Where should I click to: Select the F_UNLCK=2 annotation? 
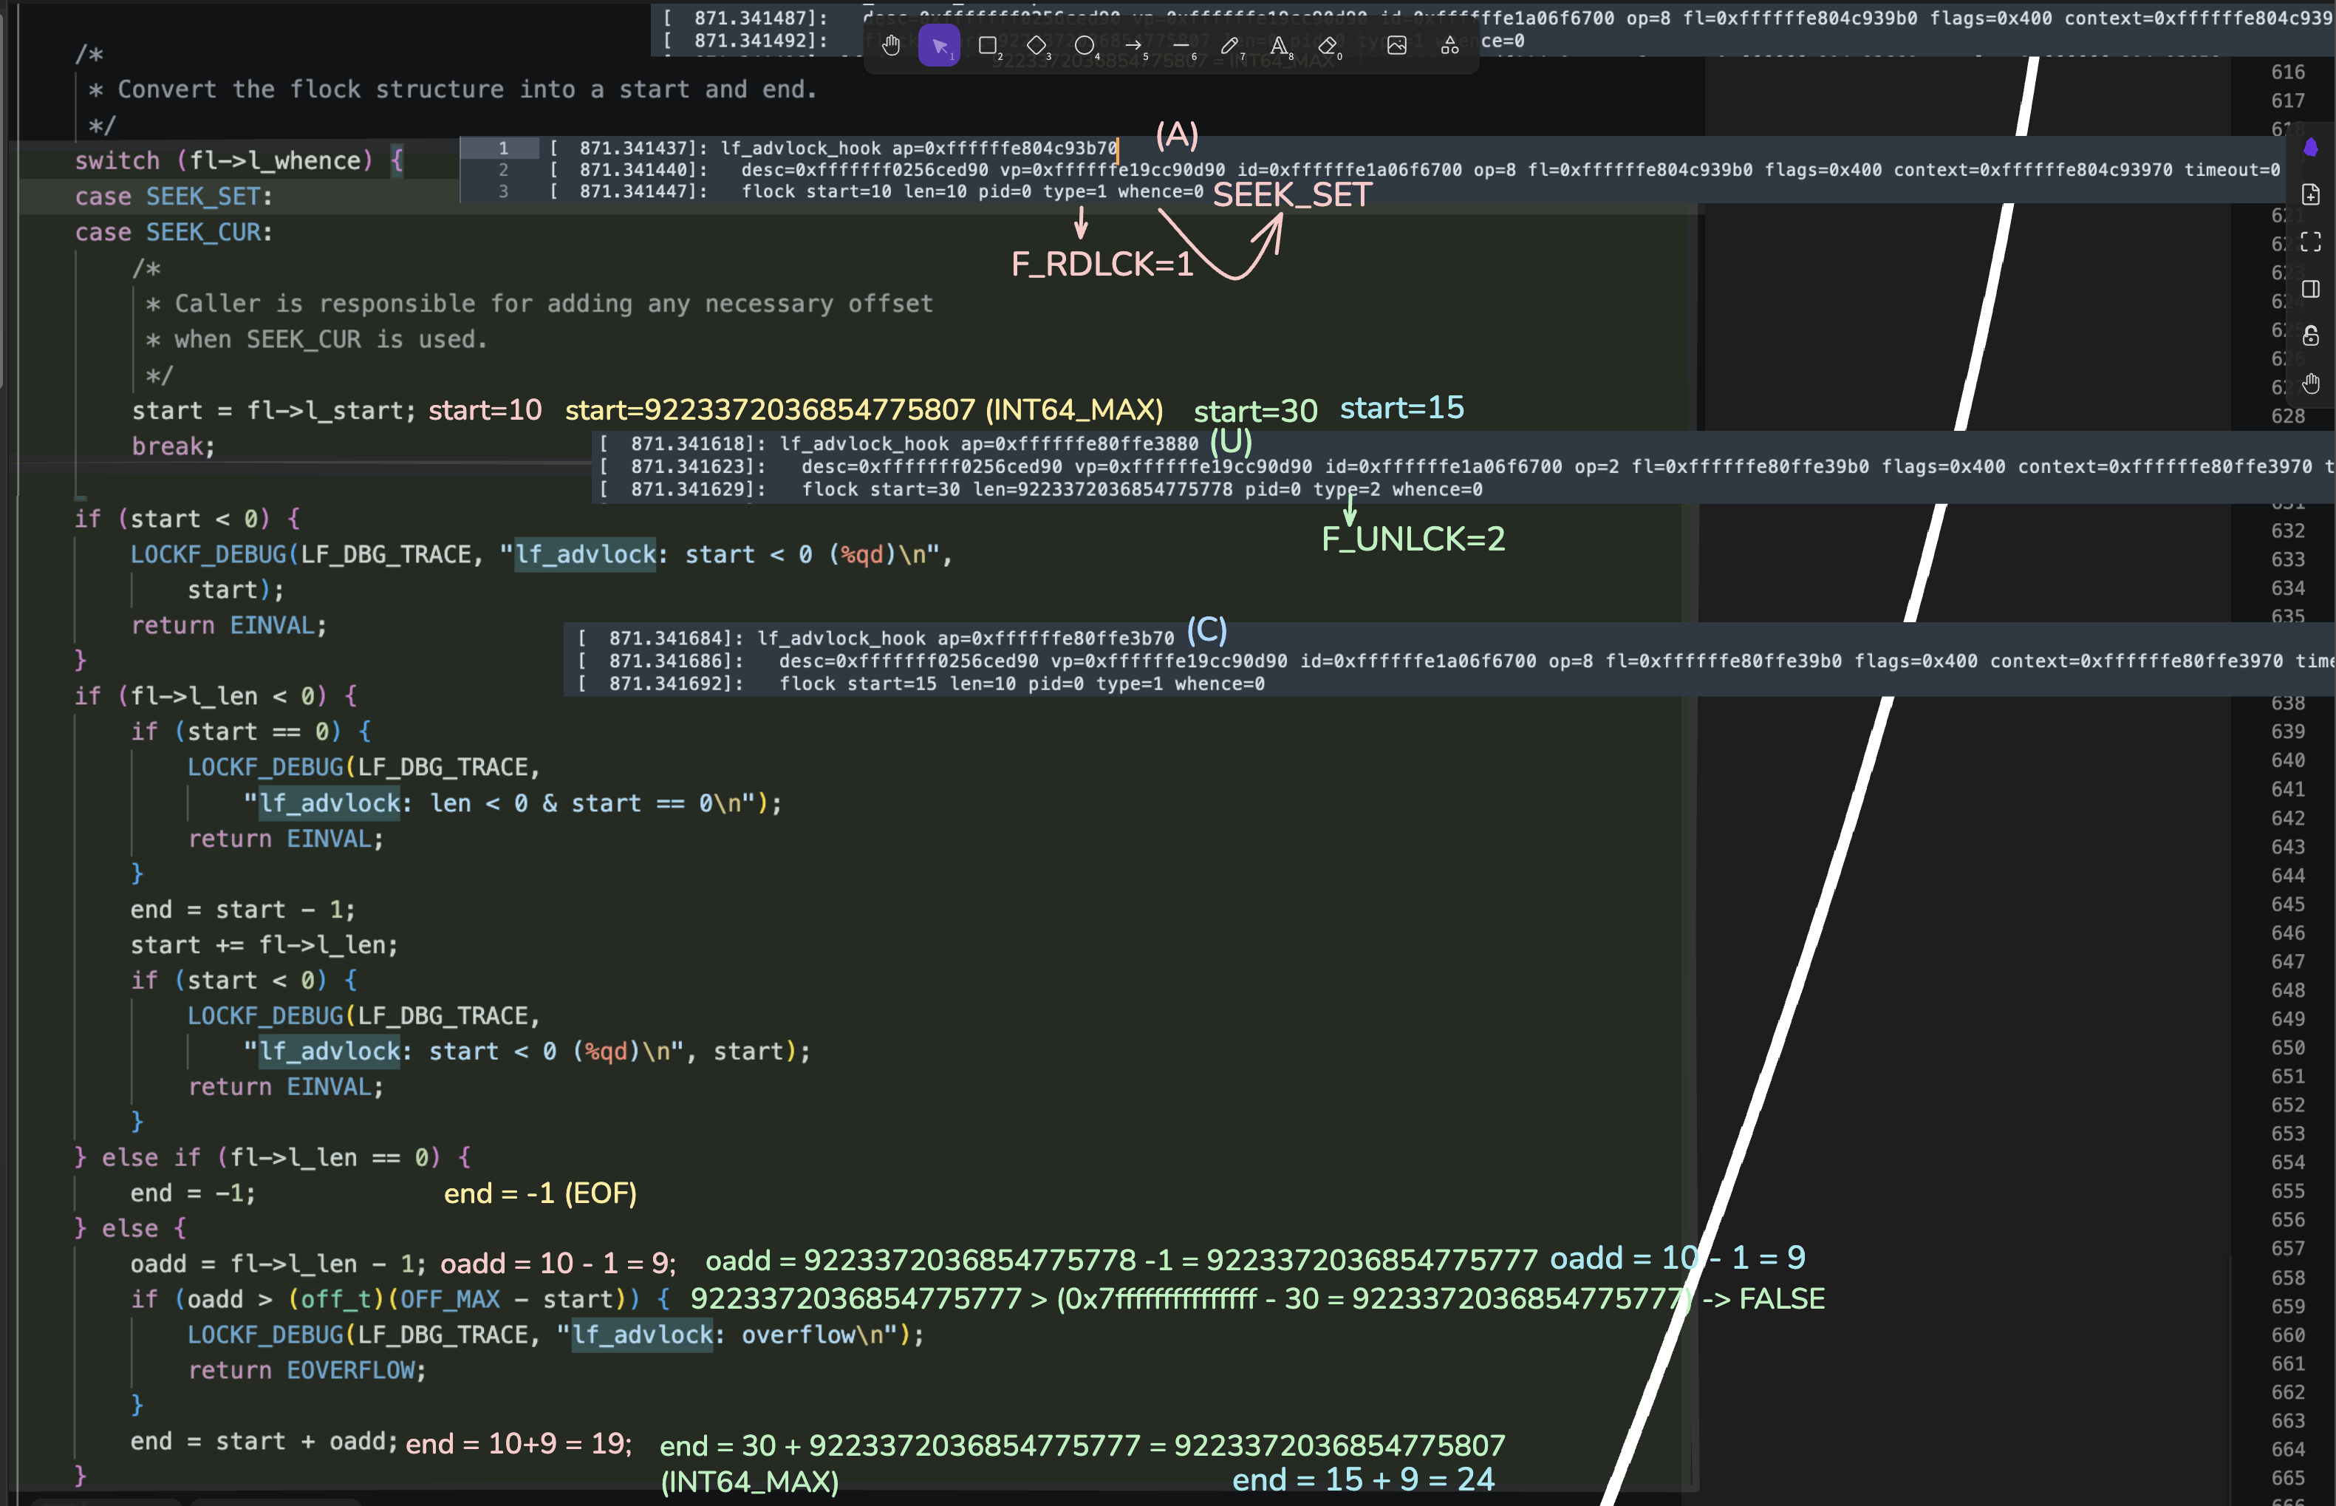pyautogui.click(x=1413, y=539)
